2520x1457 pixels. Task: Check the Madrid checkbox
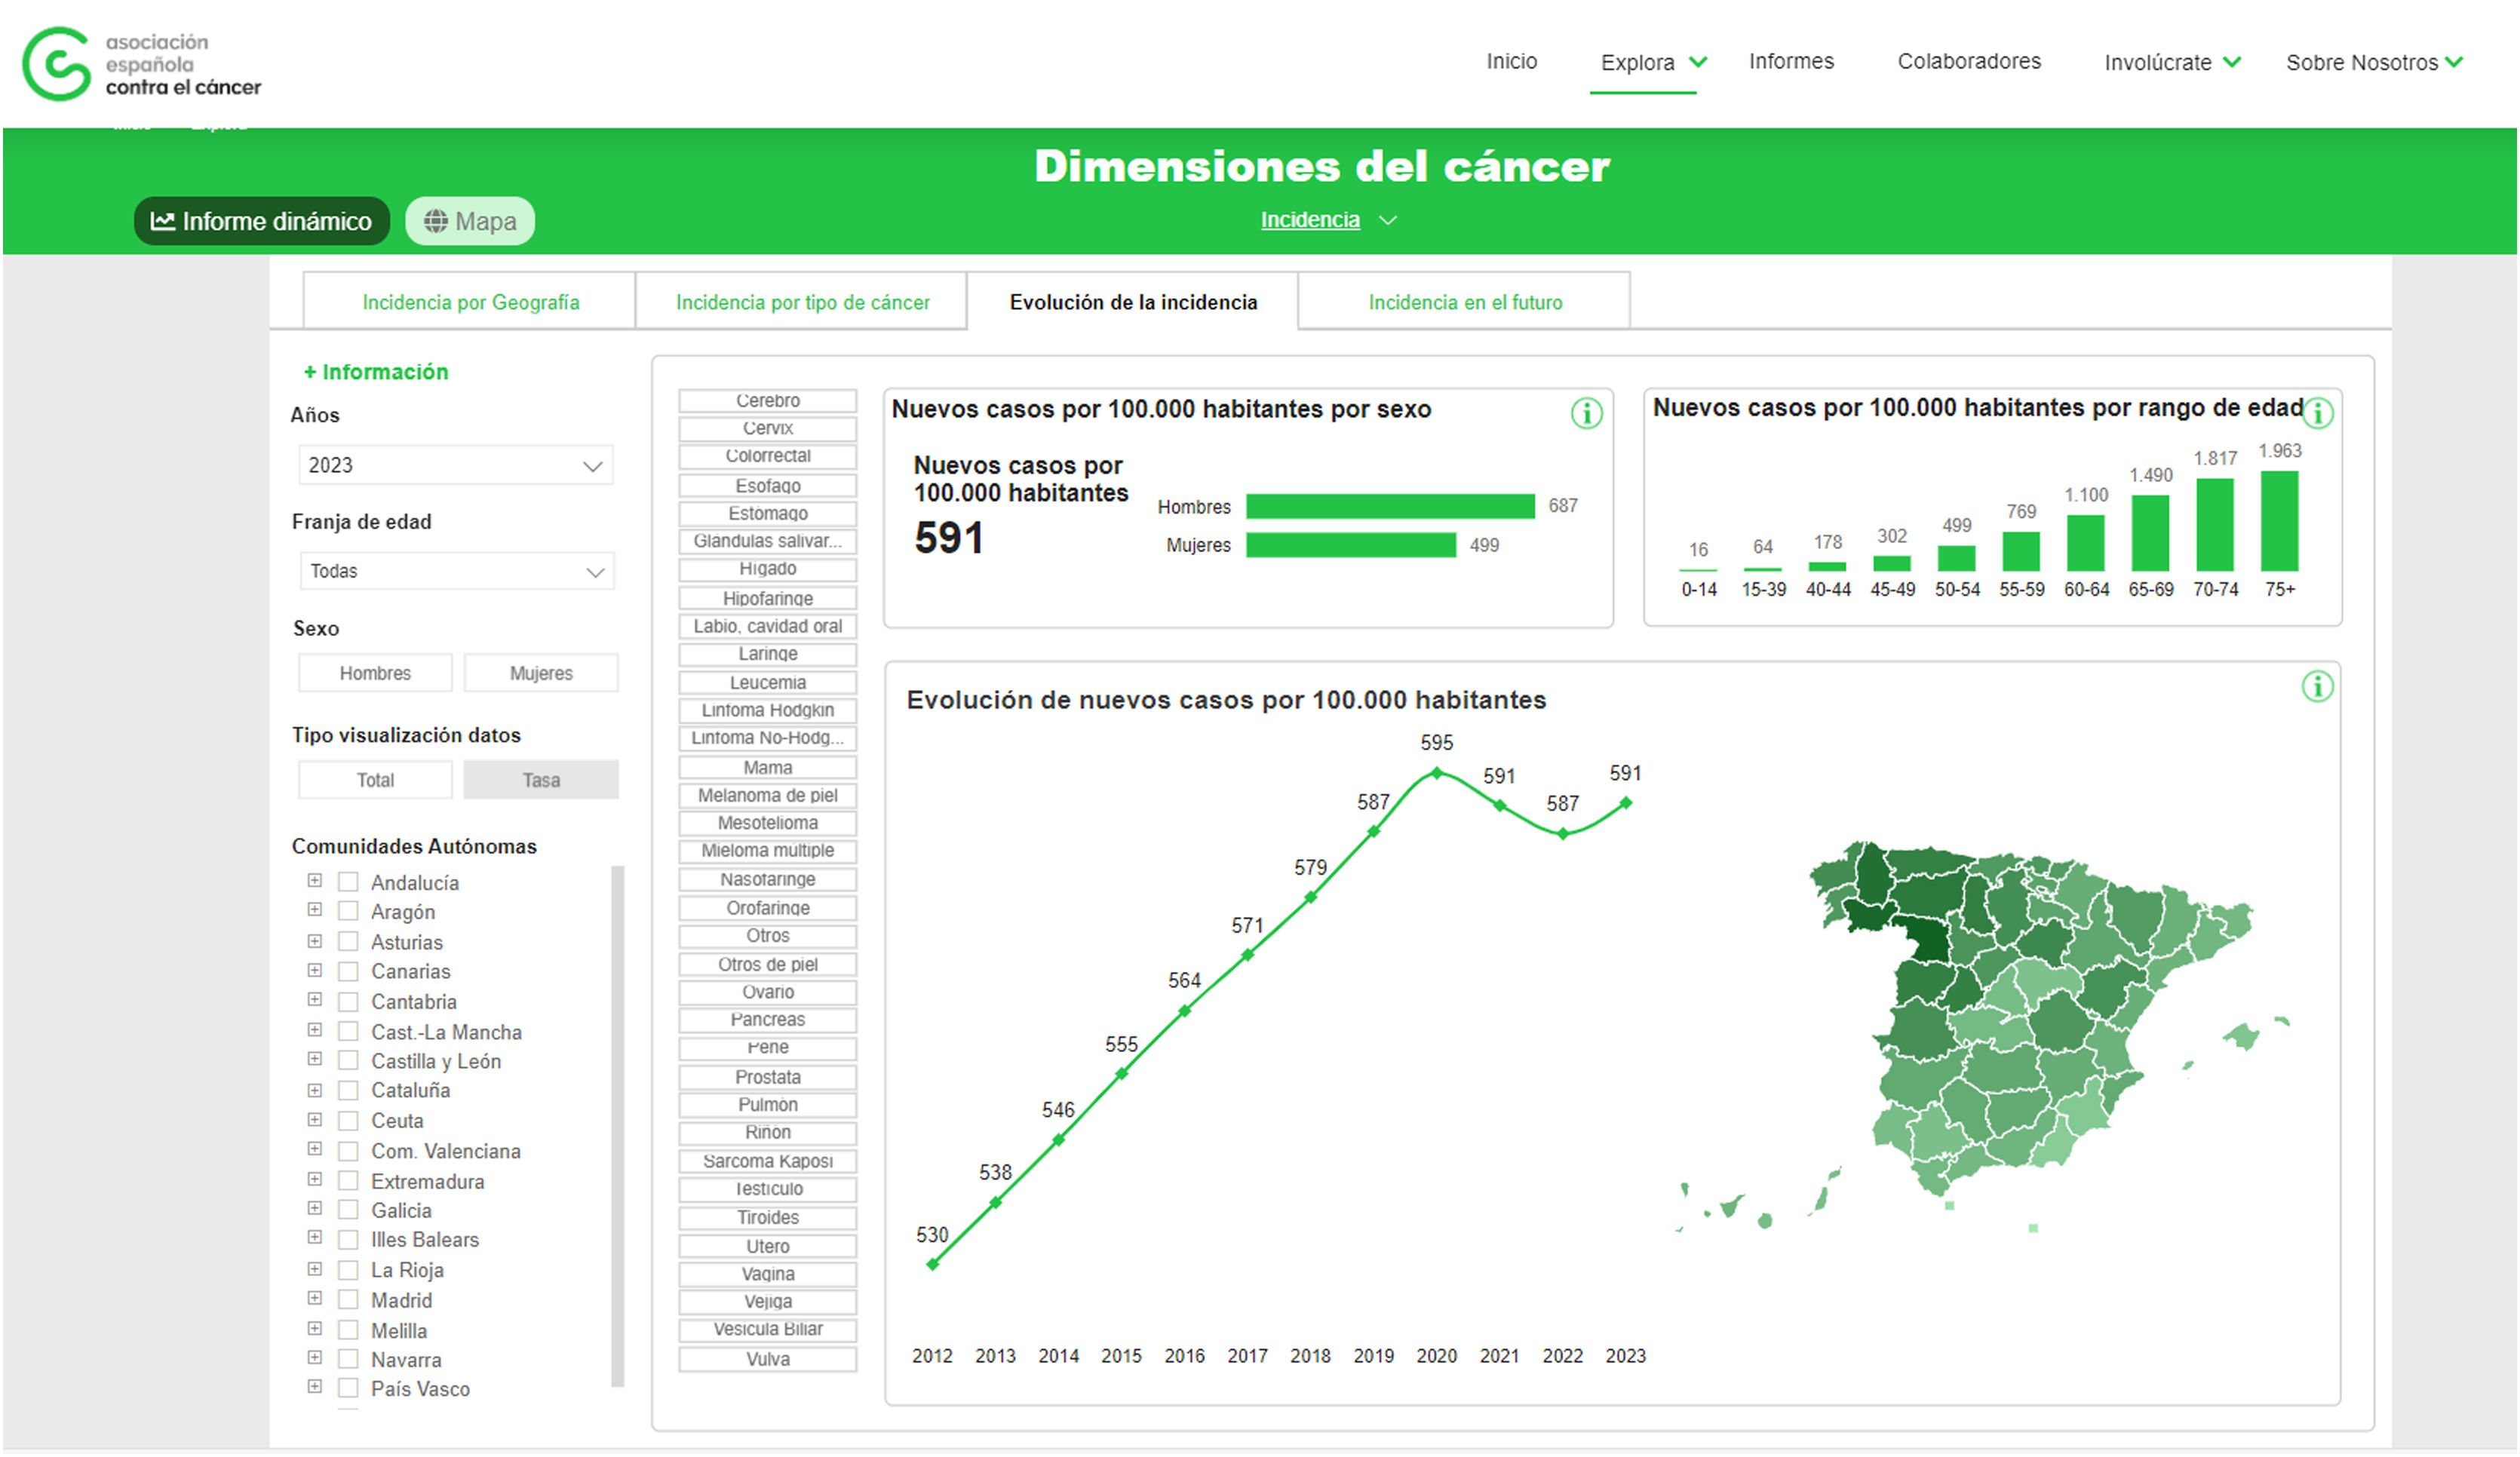tap(348, 1300)
